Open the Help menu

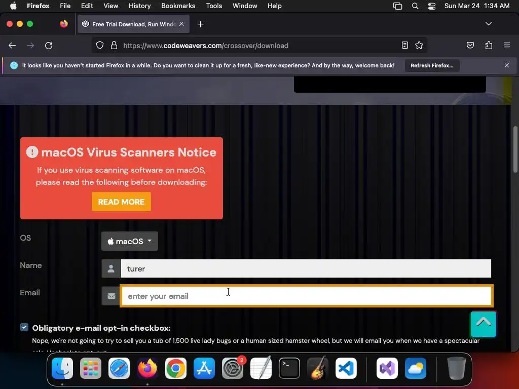[x=274, y=6]
